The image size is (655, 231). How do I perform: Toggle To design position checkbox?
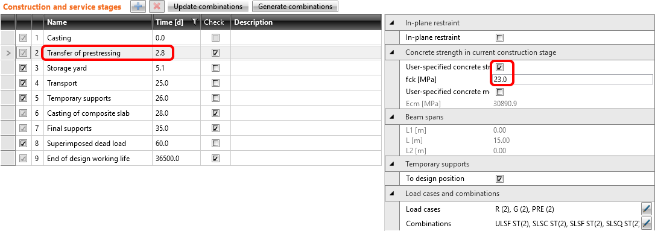499,179
